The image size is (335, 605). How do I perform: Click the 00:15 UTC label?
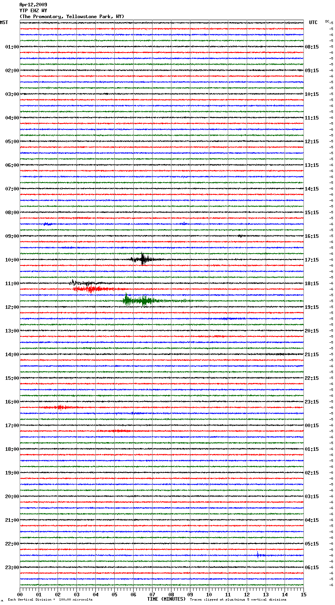312,426
